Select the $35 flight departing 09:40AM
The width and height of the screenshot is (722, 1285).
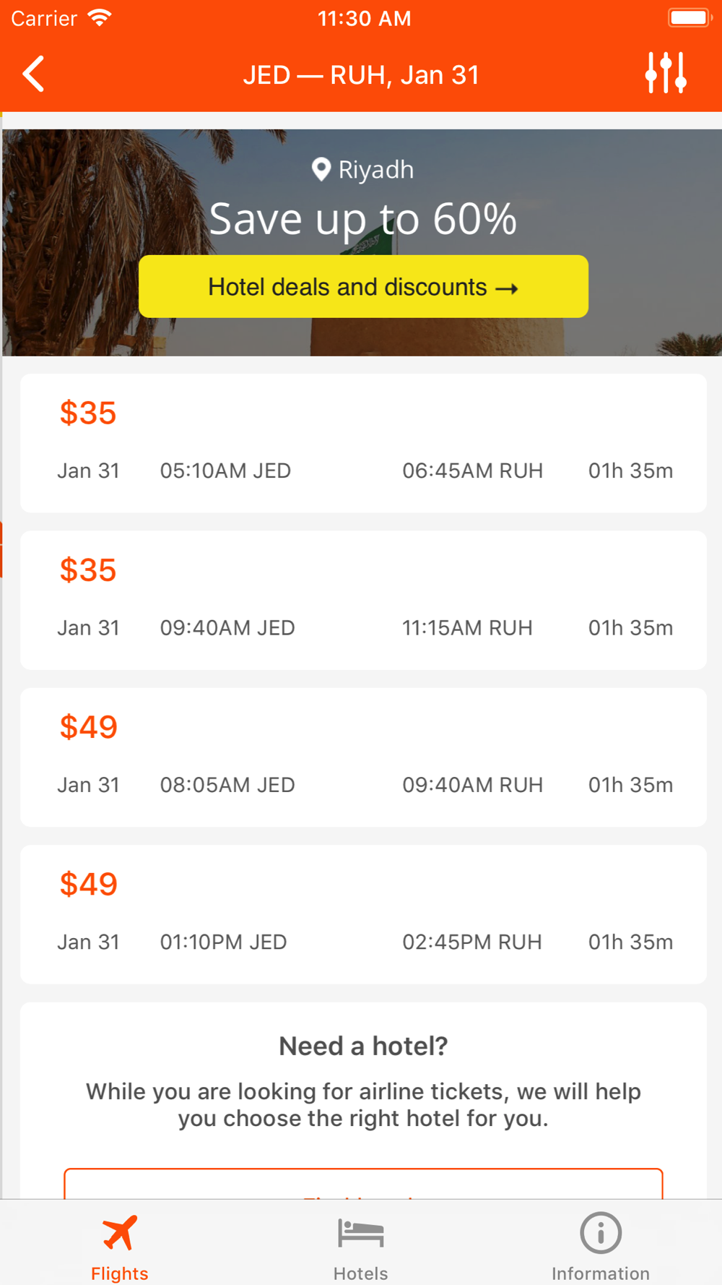(x=363, y=600)
